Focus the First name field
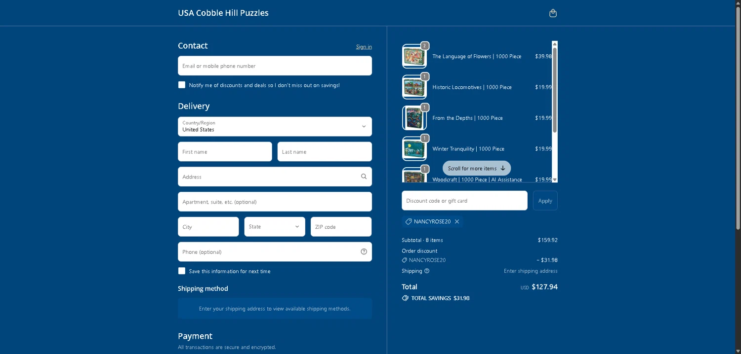Image resolution: width=741 pixels, height=354 pixels. coord(225,152)
